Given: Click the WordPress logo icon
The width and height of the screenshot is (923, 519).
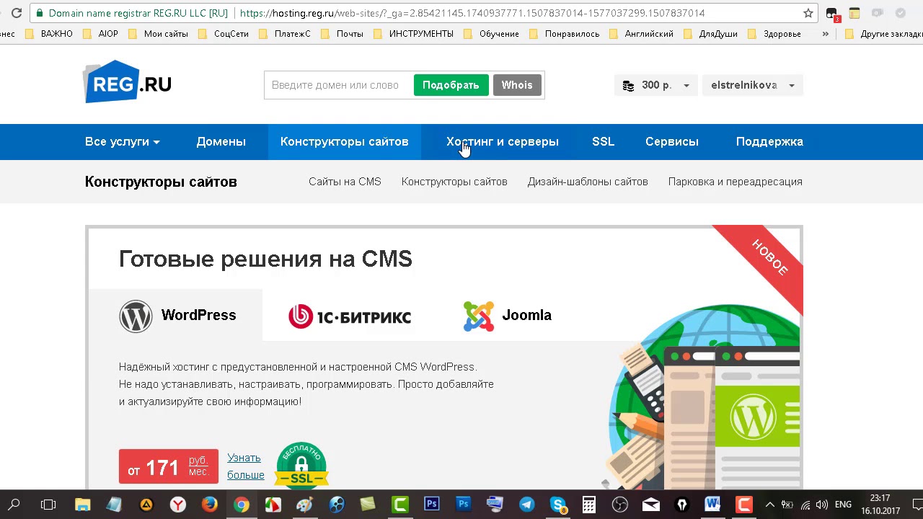Looking at the screenshot, I should click(136, 316).
